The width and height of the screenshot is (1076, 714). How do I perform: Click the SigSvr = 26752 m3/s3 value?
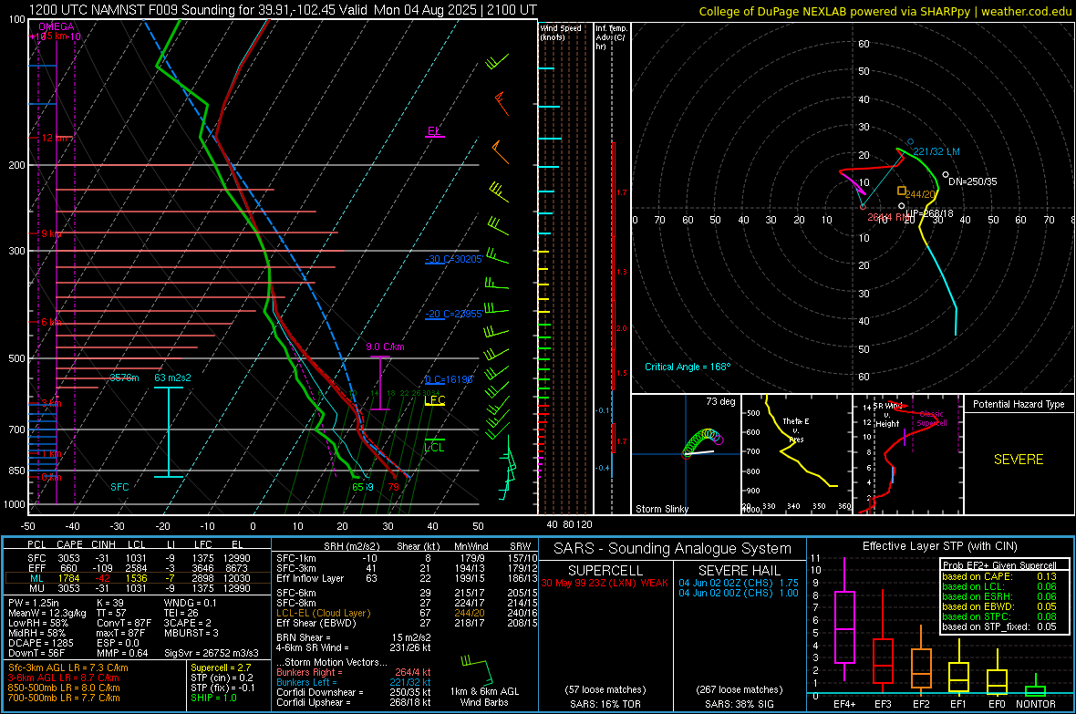(x=212, y=653)
